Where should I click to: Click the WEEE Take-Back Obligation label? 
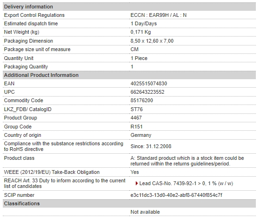coord(52,172)
